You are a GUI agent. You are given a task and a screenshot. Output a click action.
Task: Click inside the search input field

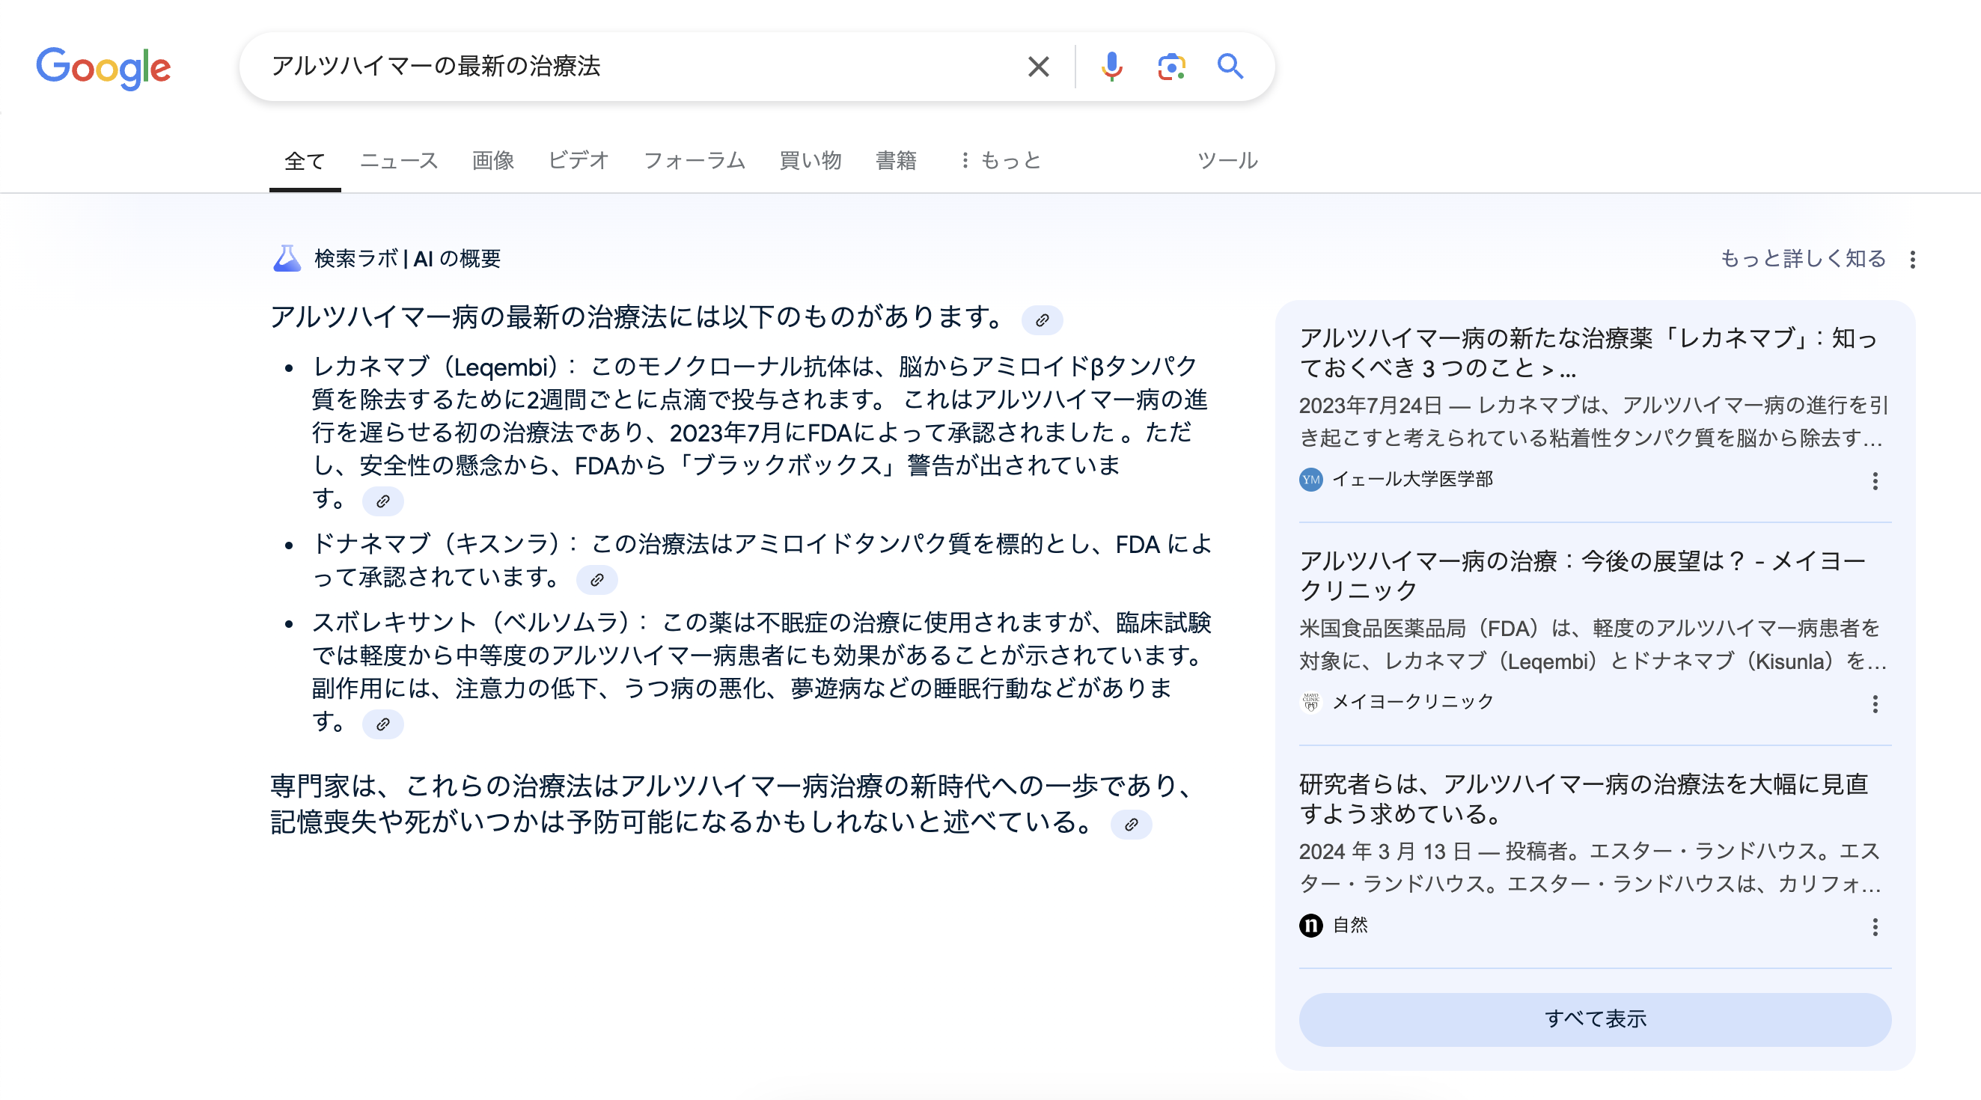(x=615, y=67)
